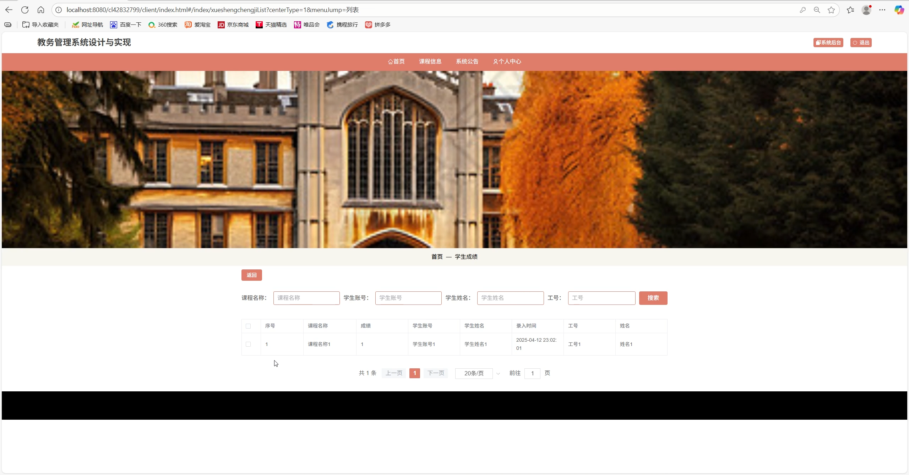Check the row checkbox for 课程名称1
Viewport: 909px width, 475px height.
[x=249, y=344]
